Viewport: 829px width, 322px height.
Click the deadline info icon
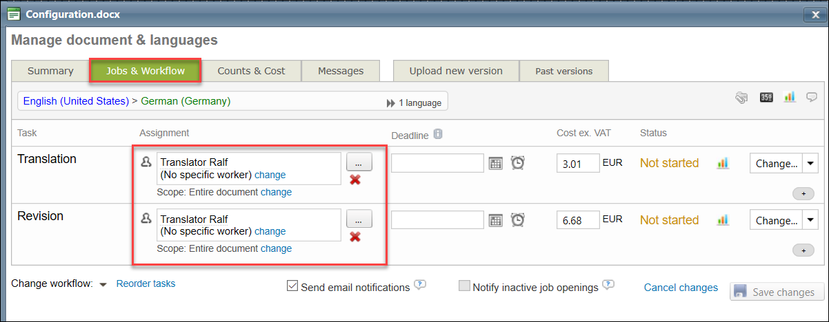(x=437, y=133)
